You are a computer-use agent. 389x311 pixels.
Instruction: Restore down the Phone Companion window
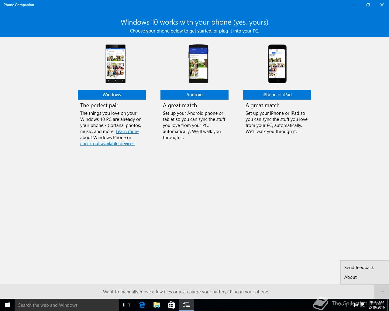[368, 5]
